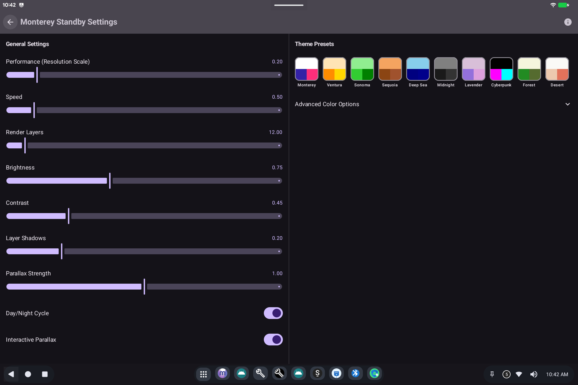Screen dimensions: 578x385
Task: Click the "Monterey Standby Settings" title
Action: tap(69, 22)
